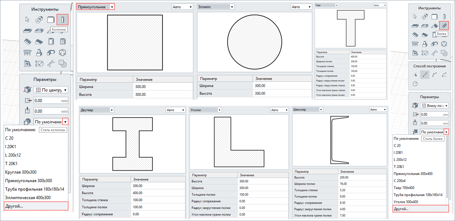Image resolution: width=455 pixels, height=221 pixels.
Task: Choose Другой... in the beam style list
Action: click(x=421, y=209)
